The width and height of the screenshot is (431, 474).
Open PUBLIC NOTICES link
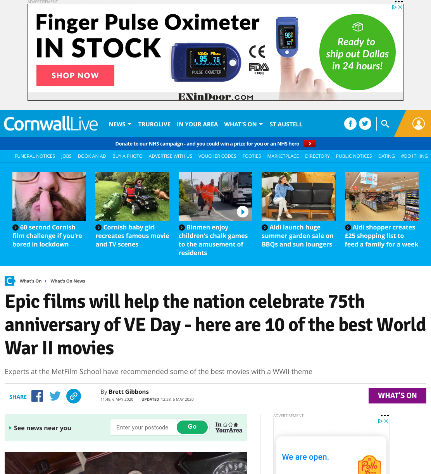(354, 156)
